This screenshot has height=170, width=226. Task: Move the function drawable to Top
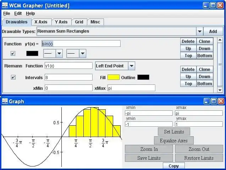[x=188, y=55]
